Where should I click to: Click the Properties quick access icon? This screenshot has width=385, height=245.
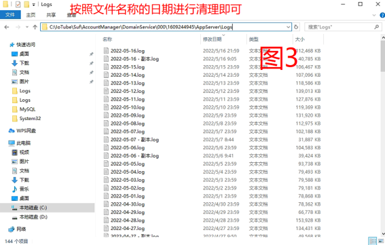(x=18, y=4)
